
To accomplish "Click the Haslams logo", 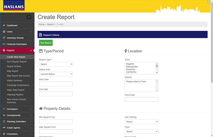I will pyautogui.click(x=14, y=5).
